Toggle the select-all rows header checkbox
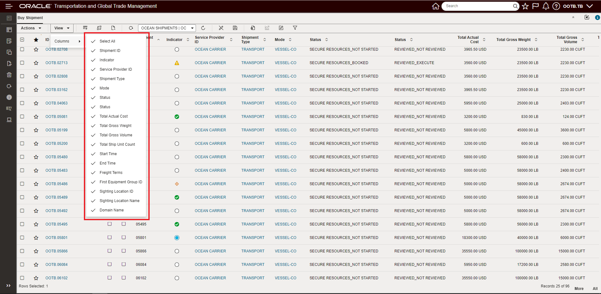Screen dimensions: 601x294 click(22, 39)
